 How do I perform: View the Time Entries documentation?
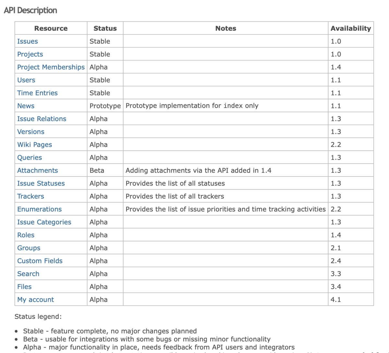click(x=37, y=93)
